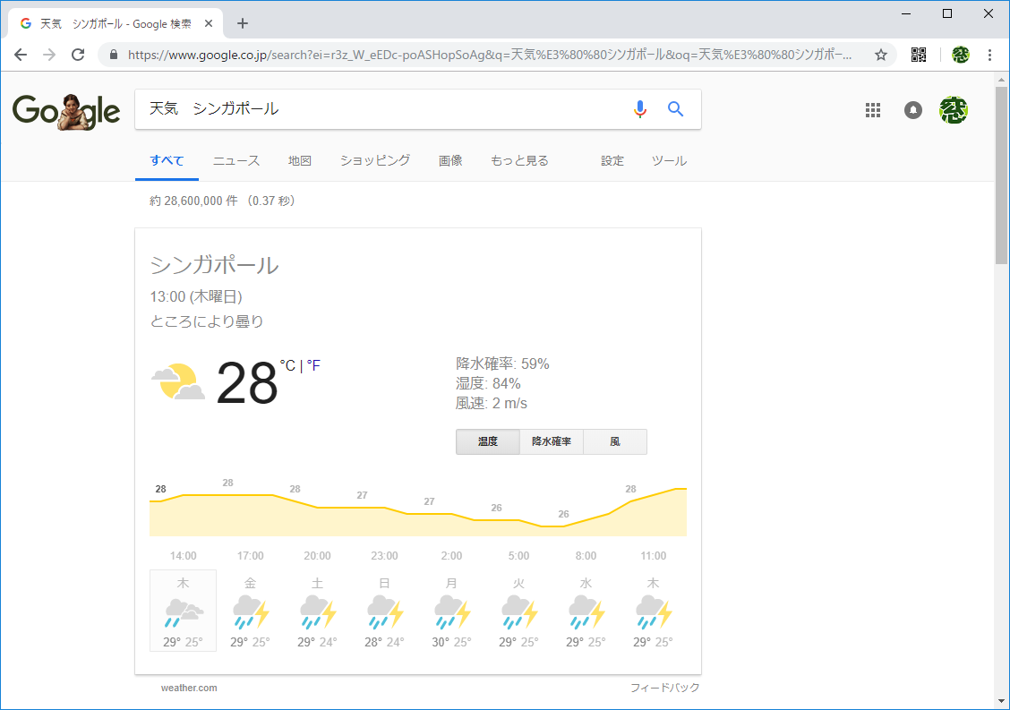Reload the page with the refresh icon
The width and height of the screenshot is (1010, 710).
77,54
